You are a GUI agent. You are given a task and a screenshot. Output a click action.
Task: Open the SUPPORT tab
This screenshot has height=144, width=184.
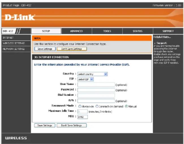coord(168,31)
